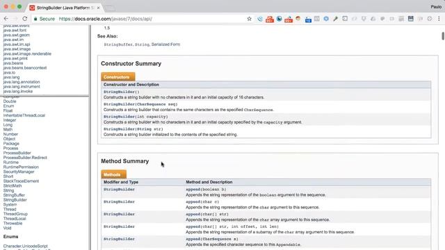The image size is (445, 250).
Task: Bookmark this page with the star
Action: tap(249, 19)
